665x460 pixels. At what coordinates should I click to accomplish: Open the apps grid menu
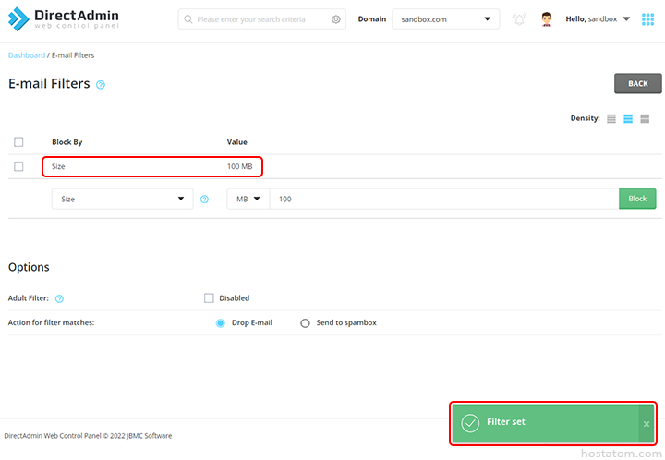click(647, 19)
